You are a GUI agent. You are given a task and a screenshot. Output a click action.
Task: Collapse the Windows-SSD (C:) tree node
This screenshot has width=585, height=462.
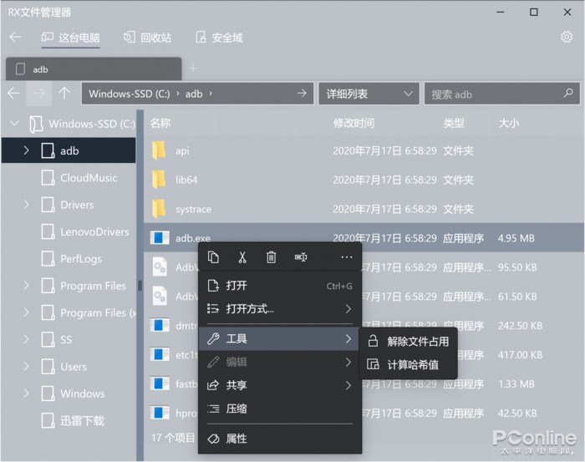tap(14, 123)
